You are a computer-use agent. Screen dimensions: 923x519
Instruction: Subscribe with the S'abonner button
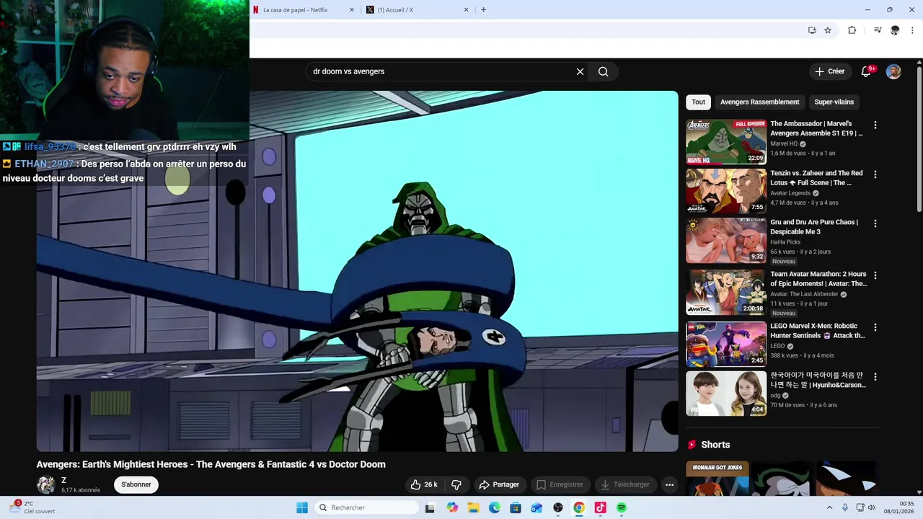(136, 484)
